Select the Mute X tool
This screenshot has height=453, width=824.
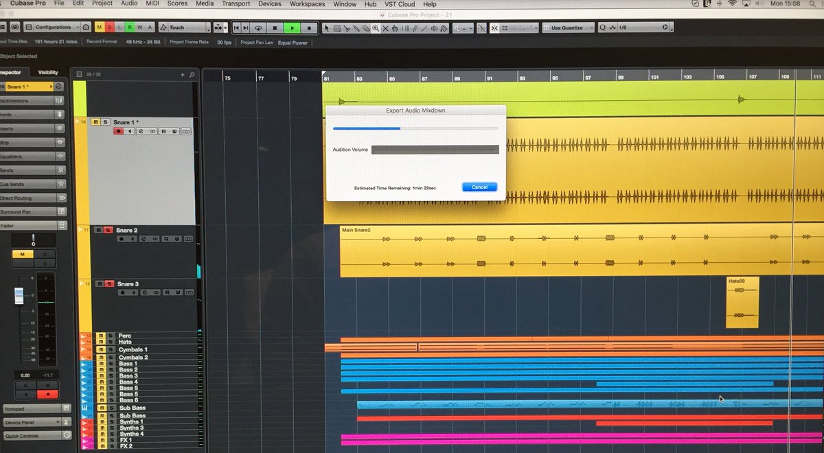click(385, 28)
